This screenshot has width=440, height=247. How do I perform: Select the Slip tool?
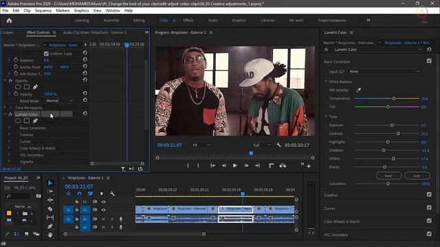click(x=50, y=217)
